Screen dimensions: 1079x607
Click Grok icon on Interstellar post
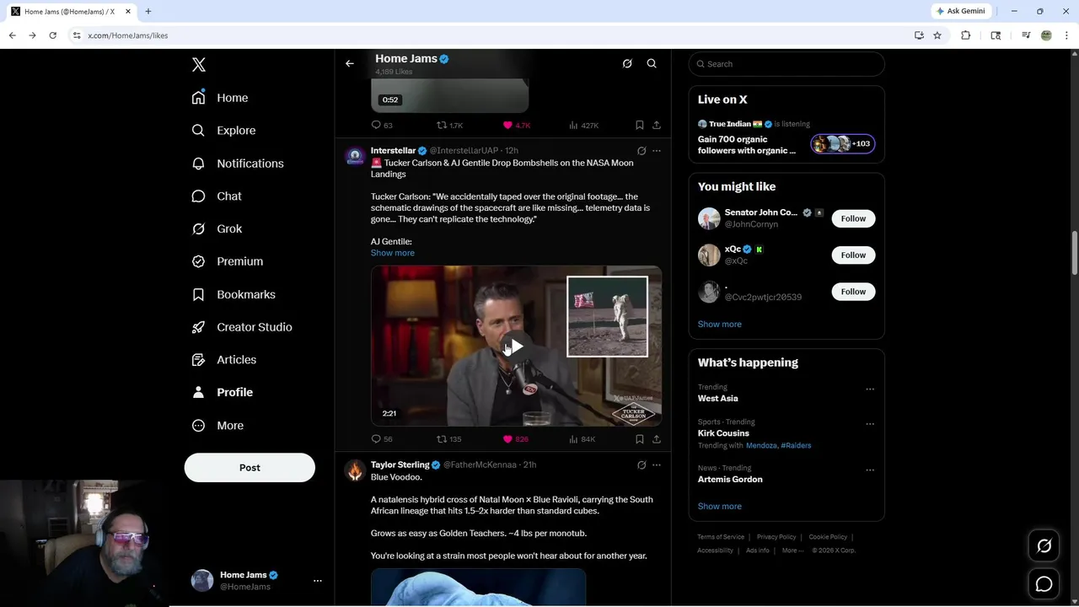[x=641, y=151]
